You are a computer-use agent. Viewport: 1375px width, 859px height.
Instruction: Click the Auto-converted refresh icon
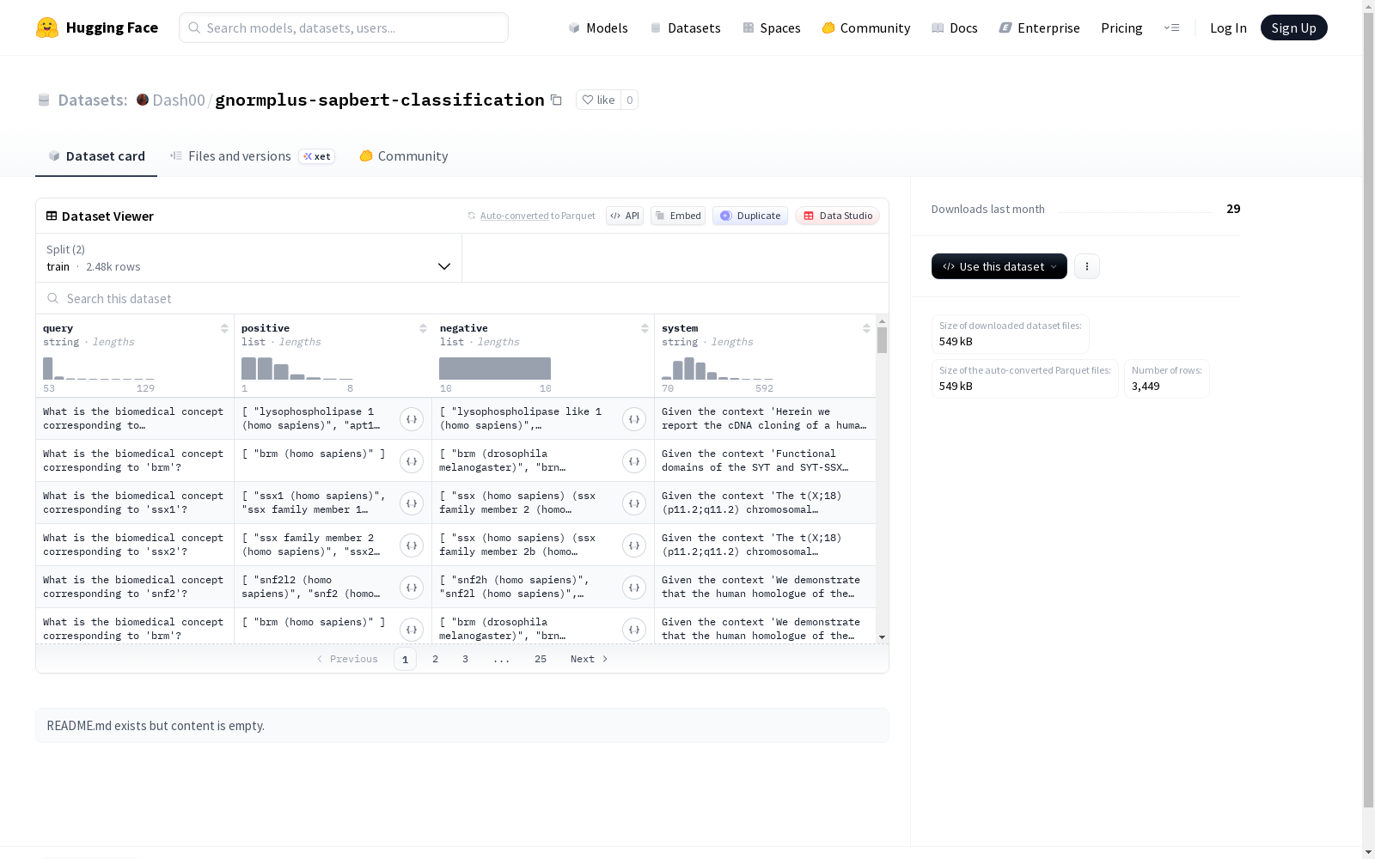[471, 216]
